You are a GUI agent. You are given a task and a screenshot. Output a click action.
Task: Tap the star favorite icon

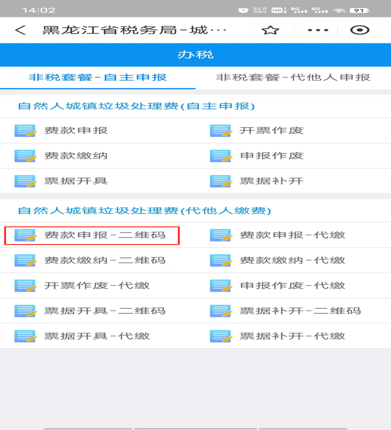(x=270, y=30)
